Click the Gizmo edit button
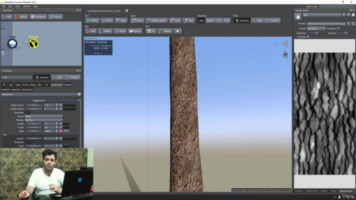 pos(120,31)
